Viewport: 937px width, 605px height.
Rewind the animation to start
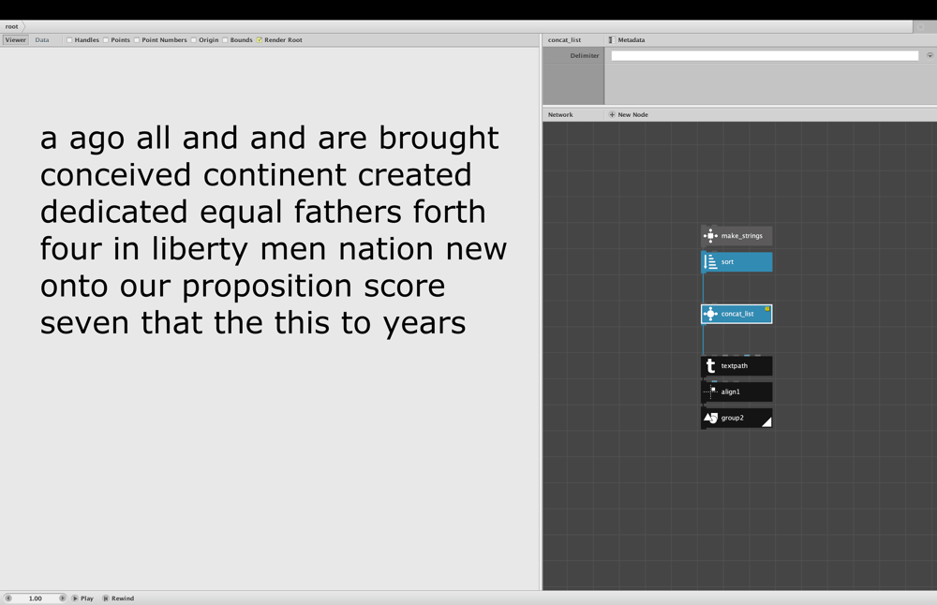click(x=118, y=598)
